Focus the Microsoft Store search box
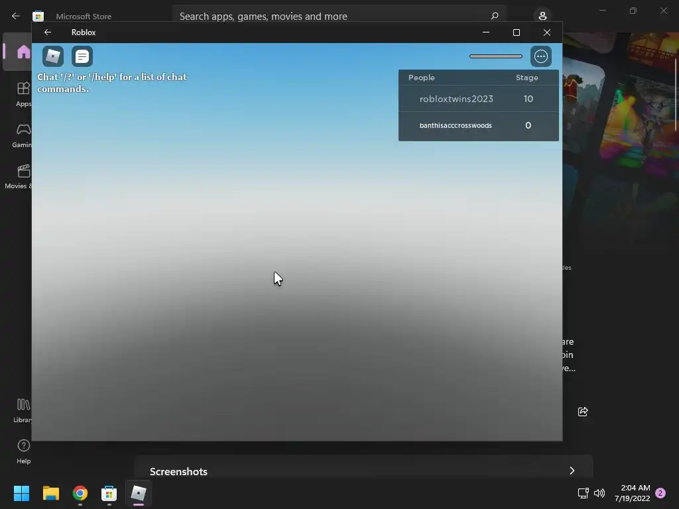 point(339,16)
